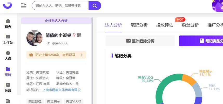
Task: Click the promotional banner at top right
Action: [217, 6]
